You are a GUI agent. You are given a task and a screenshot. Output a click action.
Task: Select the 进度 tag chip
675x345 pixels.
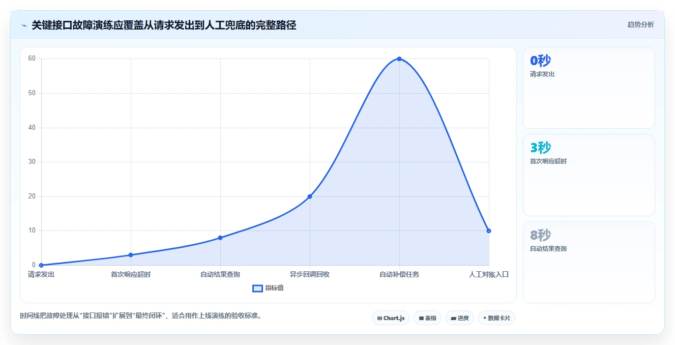pos(459,318)
